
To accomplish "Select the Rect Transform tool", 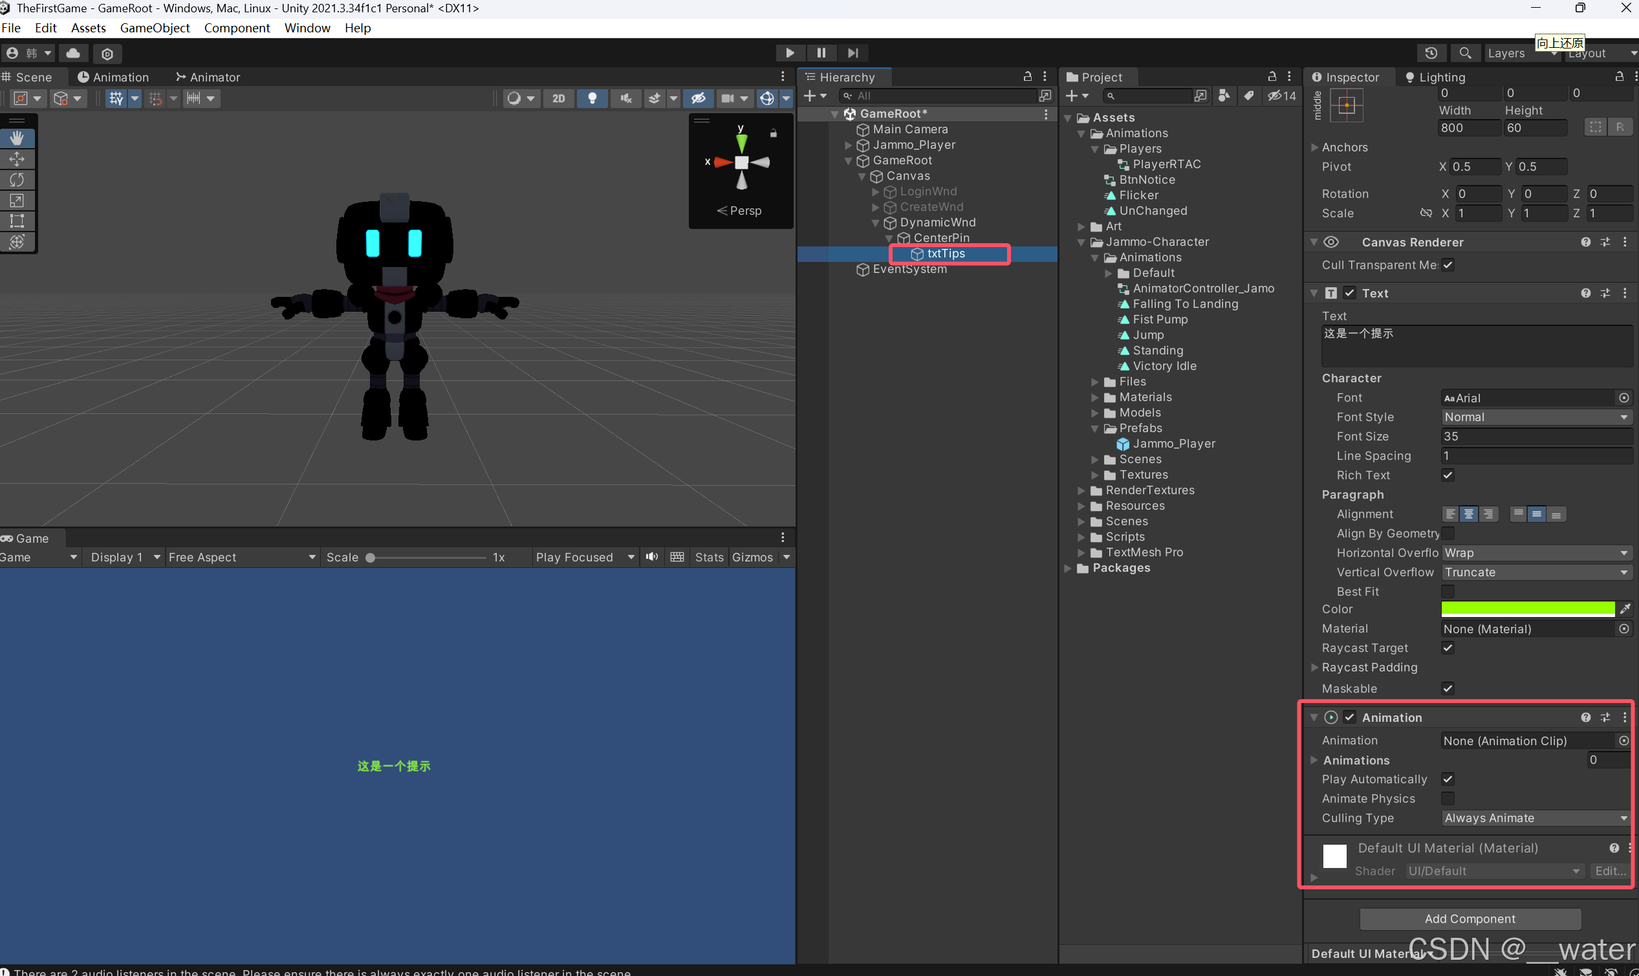I will (17, 221).
